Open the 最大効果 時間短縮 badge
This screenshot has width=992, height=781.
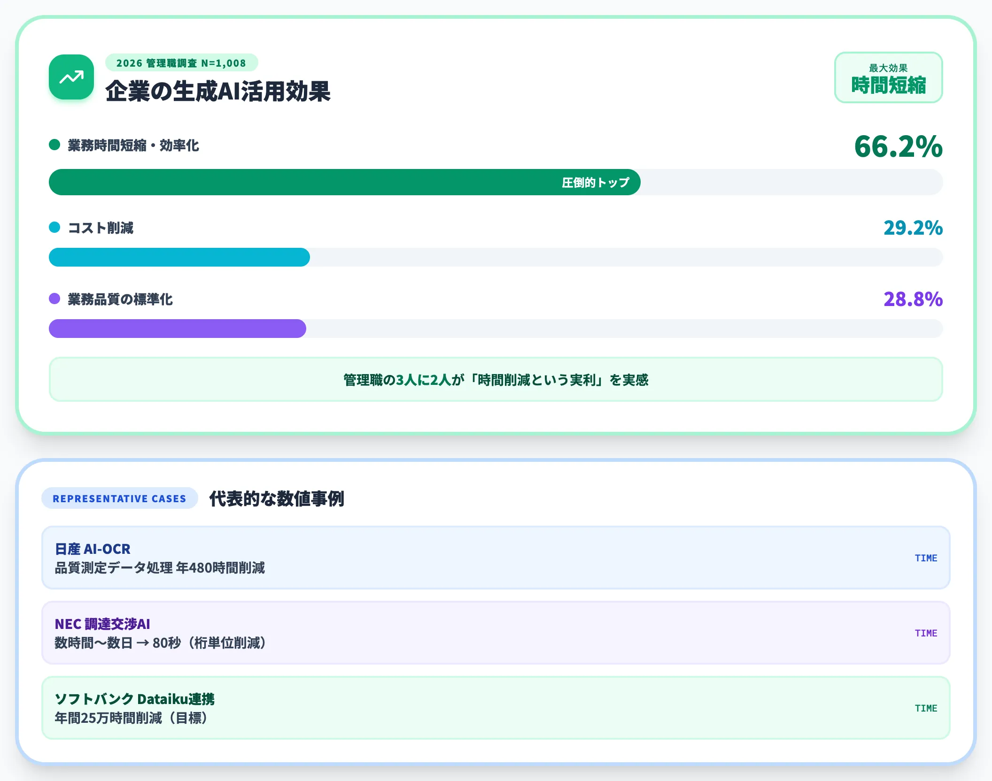(x=888, y=77)
